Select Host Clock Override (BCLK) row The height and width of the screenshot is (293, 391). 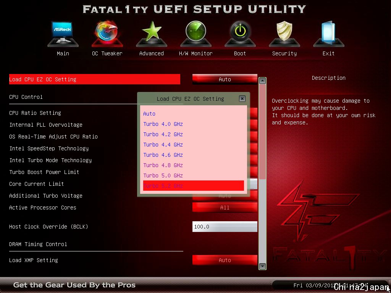tap(48, 227)
